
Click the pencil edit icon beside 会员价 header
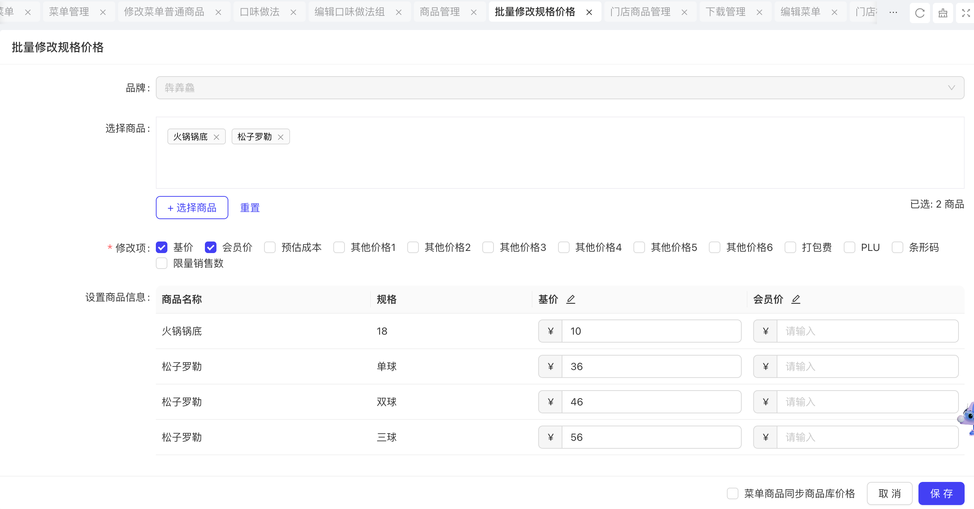pyautogui.click(x=796, y=299)
